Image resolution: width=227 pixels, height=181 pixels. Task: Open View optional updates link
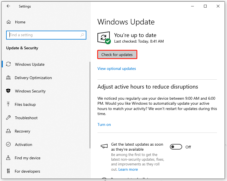(x=117, y=69)
